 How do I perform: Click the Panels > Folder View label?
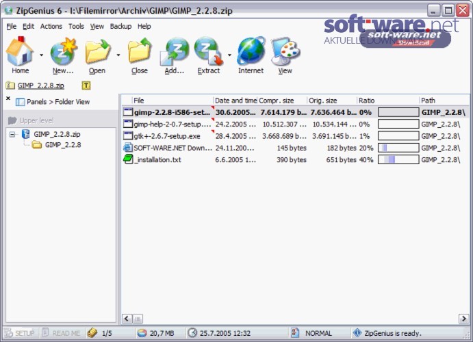tap(58, 102)
